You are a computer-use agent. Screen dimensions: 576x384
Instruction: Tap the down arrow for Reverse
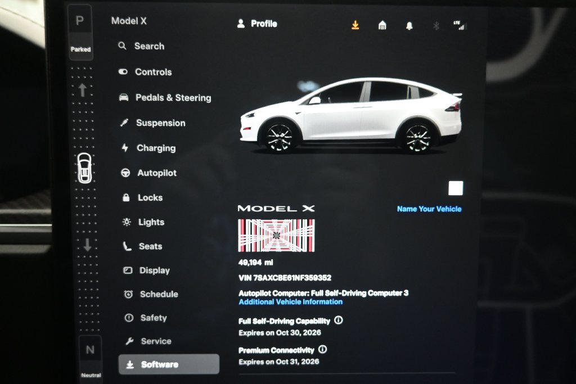87,245
